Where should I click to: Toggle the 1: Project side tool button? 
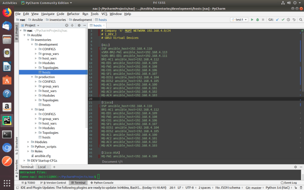pos(17,32)
